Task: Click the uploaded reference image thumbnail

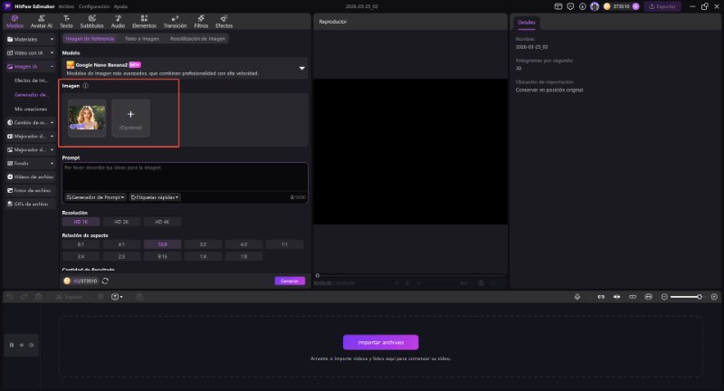Action: [87, 118]
